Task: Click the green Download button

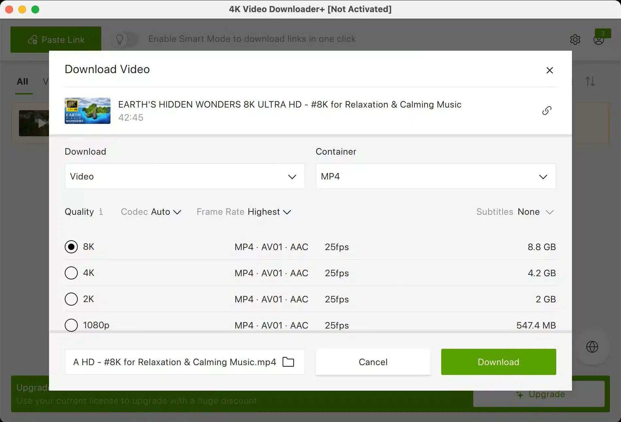Action: pos(498,362)
